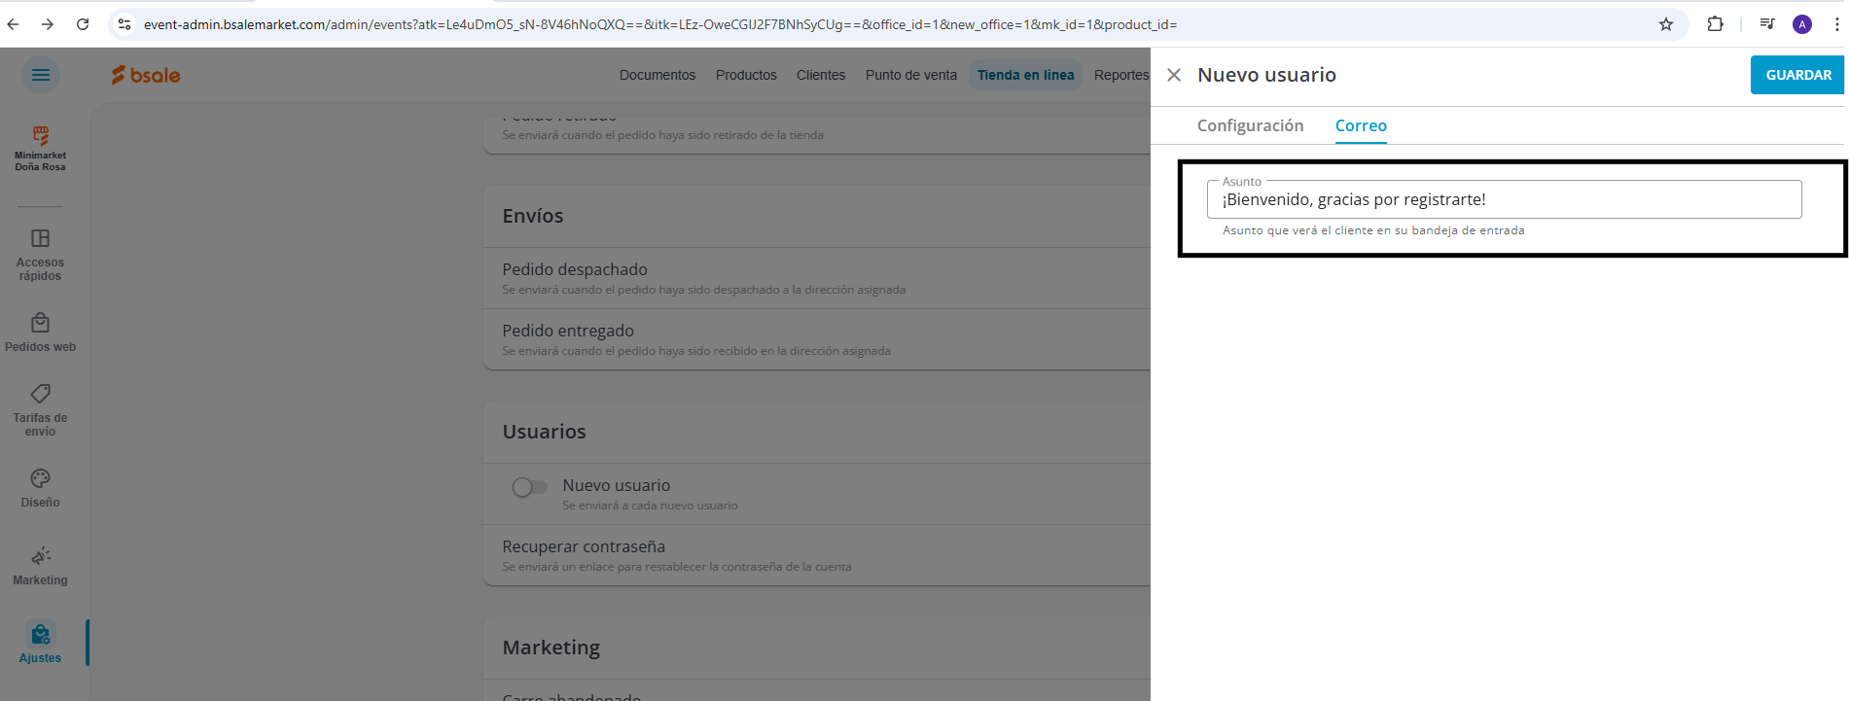The height and width of the screenshot is (701, 1849).
Task: Click the Asunto input field
Action: click(x=1504, y=199)
